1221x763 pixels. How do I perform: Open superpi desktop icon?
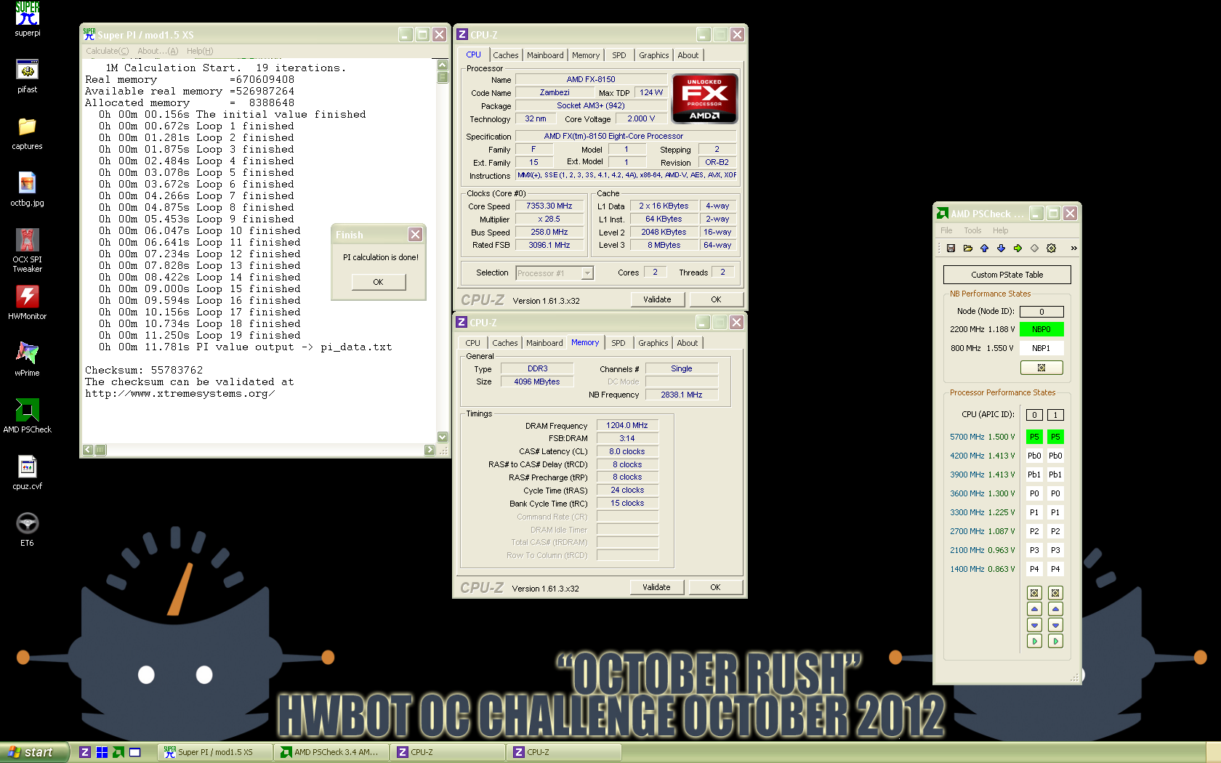click(x=28, y=20)
